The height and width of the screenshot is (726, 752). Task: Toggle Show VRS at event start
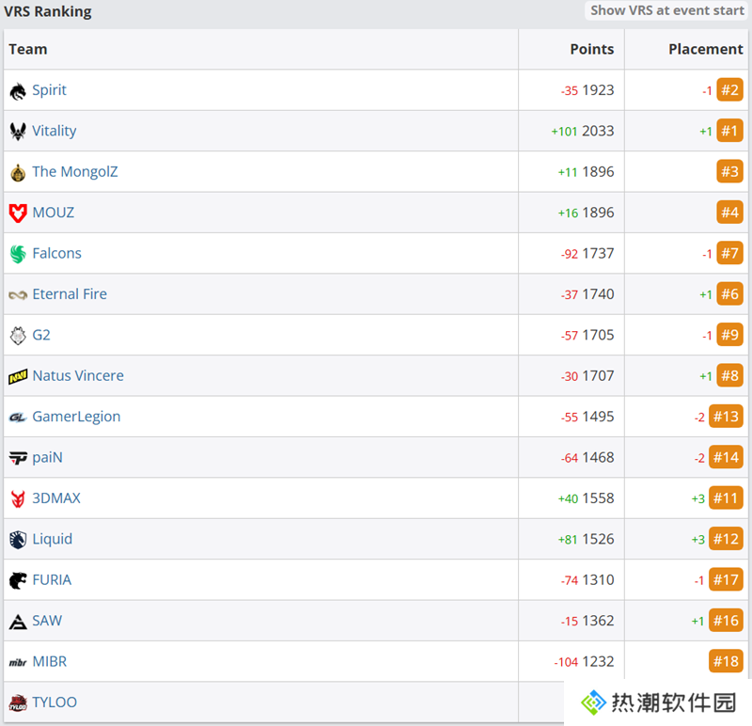(666, 10)
